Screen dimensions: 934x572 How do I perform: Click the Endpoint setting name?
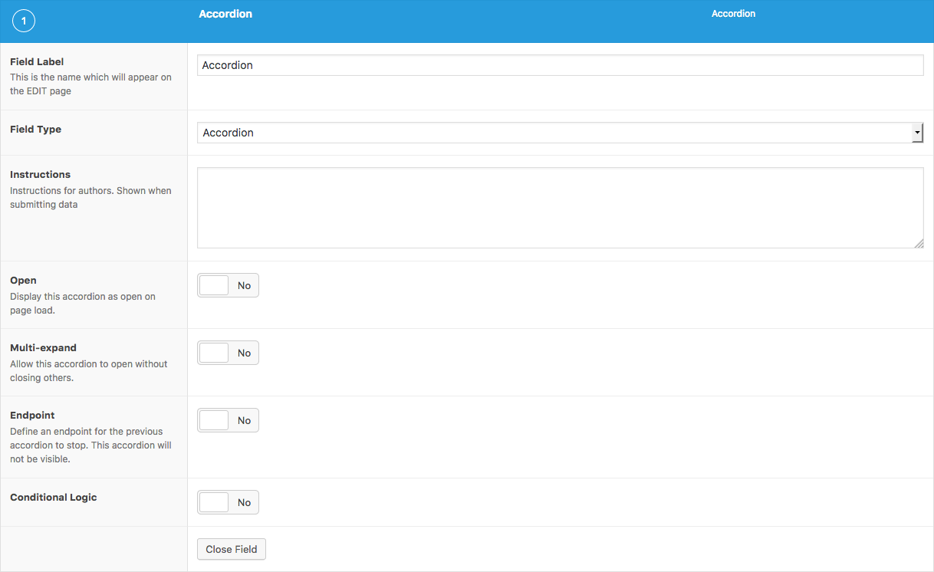coord(32,415)
